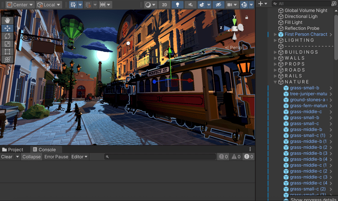
Task: Choose the Scale tool
Action: click(x=8, y=44)
